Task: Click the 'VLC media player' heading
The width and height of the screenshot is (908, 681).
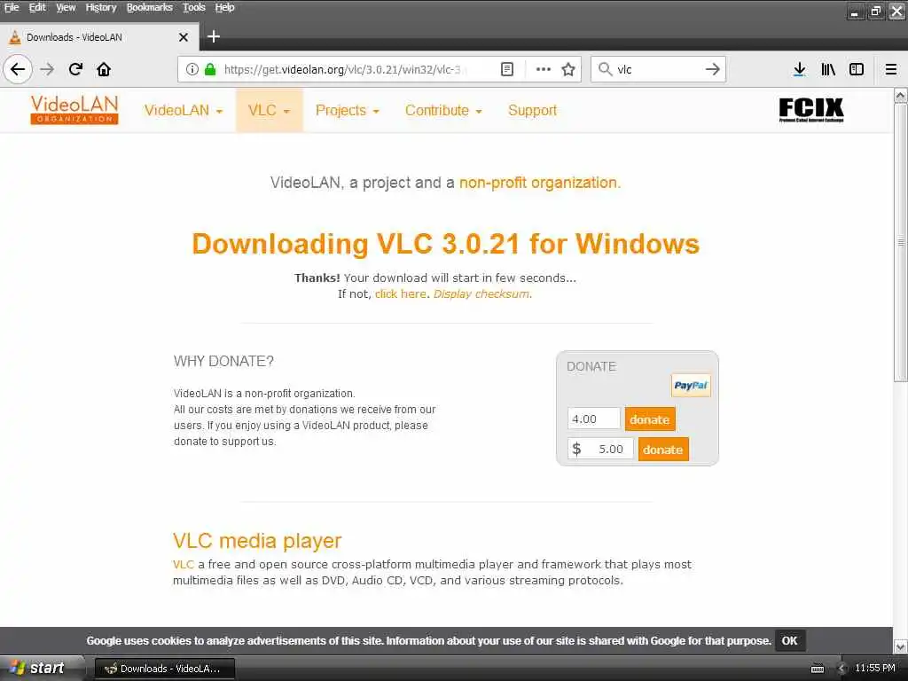Action: click(x=257, y=541)
